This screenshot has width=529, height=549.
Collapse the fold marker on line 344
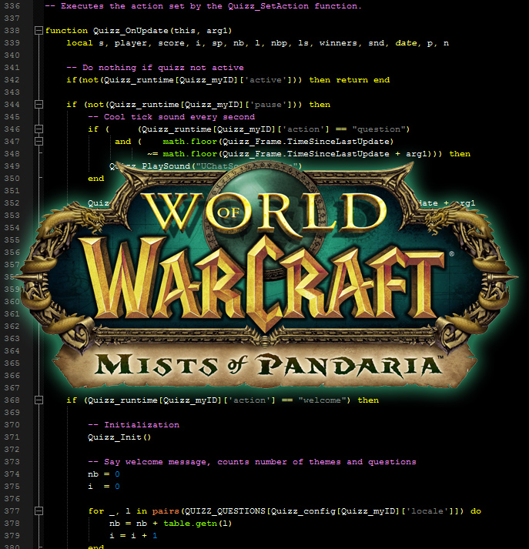tap(39, 105)
